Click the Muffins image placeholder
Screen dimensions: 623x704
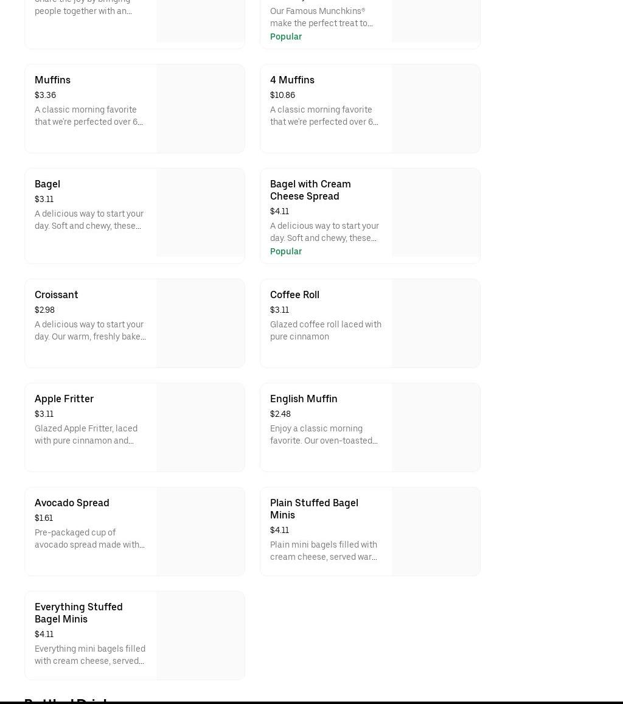pyautogui.click(x=200, y=109)
